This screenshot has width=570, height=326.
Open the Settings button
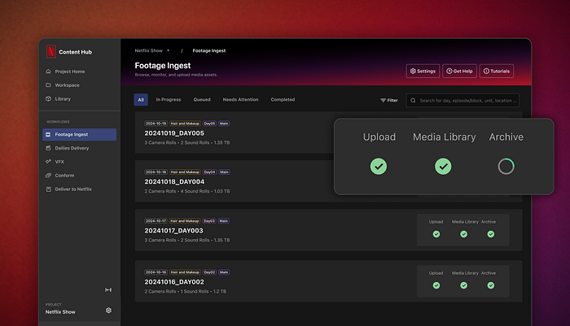pyautogui.click(x=423, y=72)
